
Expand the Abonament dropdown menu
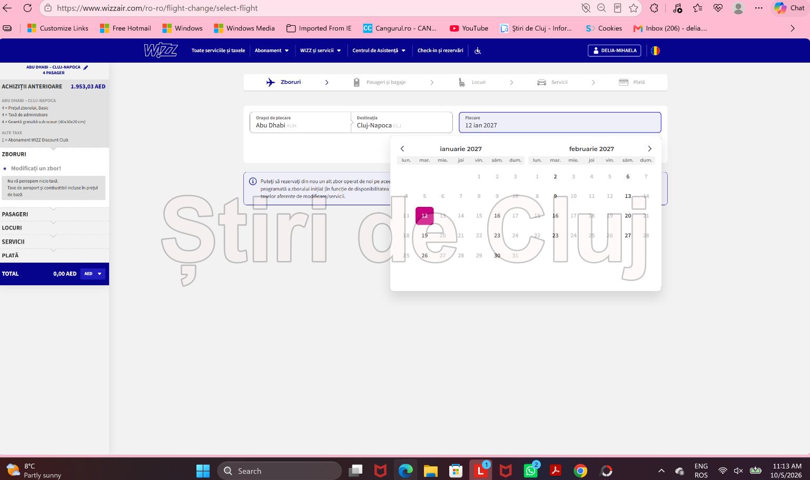click(x=272, y=51)
